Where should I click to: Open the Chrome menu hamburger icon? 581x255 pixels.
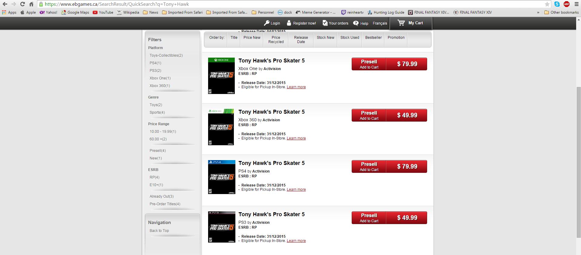coord(576,4)
